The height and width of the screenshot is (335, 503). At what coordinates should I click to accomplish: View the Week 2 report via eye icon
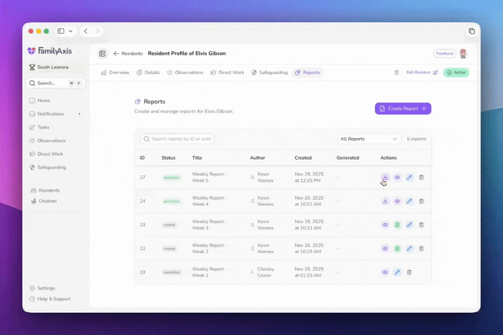click(385, 248)
